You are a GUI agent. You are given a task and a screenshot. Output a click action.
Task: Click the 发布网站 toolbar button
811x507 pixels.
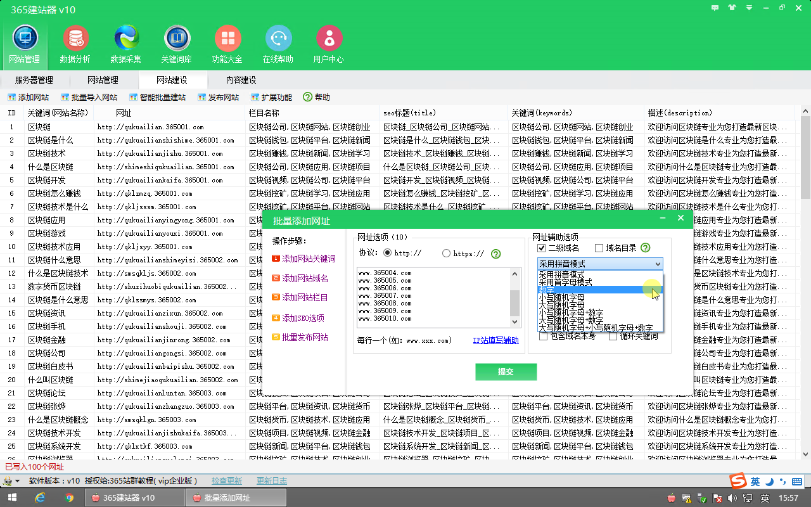219,98
